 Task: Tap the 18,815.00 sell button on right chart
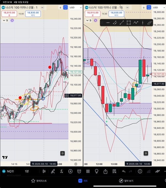(x=92, y=14)
